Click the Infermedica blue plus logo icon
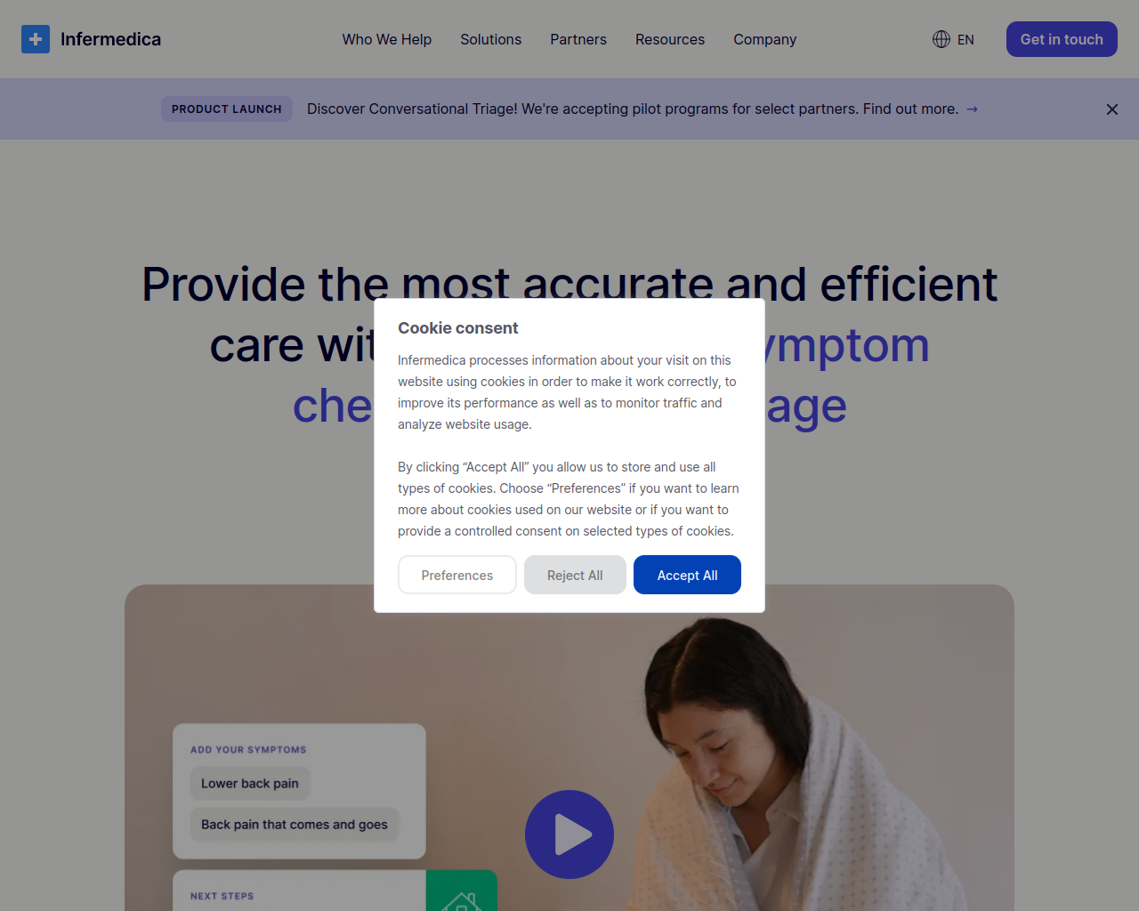The width and height of the screenshot is (1139, 911). pos(36,39)
